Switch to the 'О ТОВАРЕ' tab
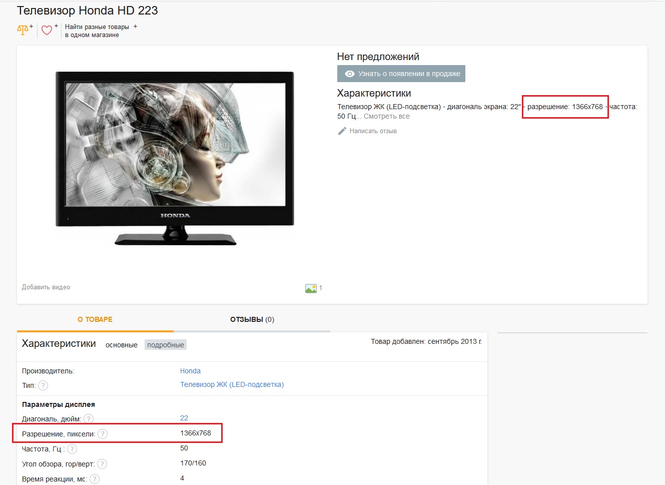The image size is (665, 485). tap(95, 319)
